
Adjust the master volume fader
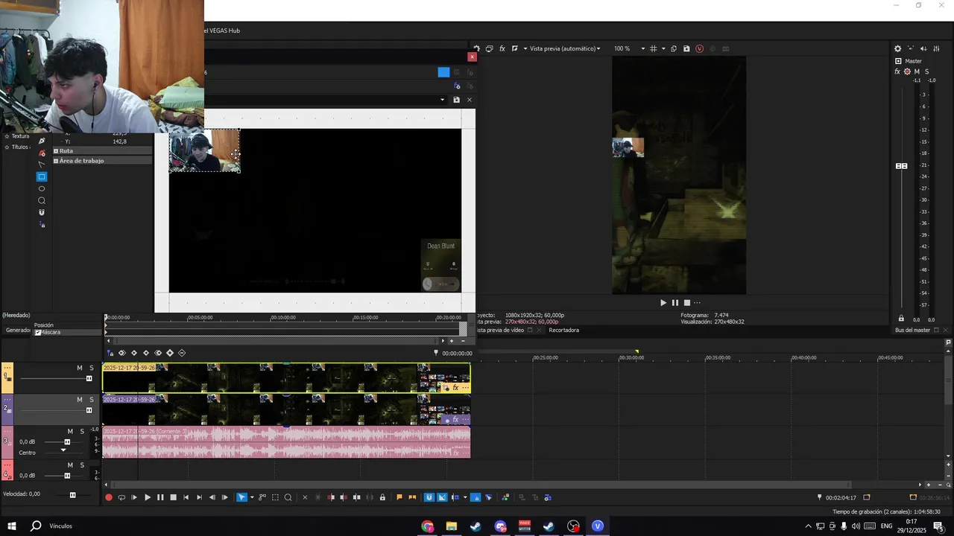[x=901, y=166]
